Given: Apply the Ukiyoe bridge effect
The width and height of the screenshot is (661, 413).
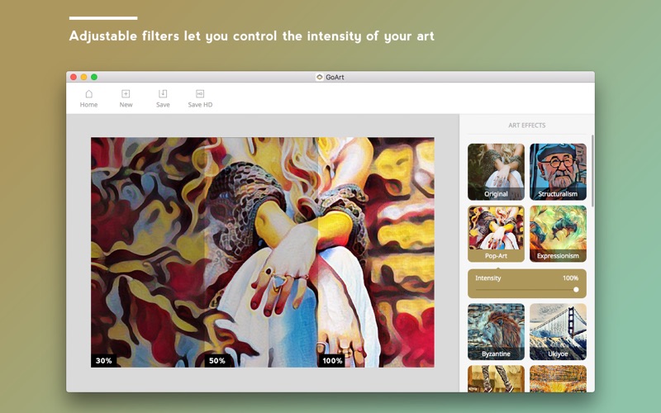Looking at the screenshot, I should pos(558,332).
